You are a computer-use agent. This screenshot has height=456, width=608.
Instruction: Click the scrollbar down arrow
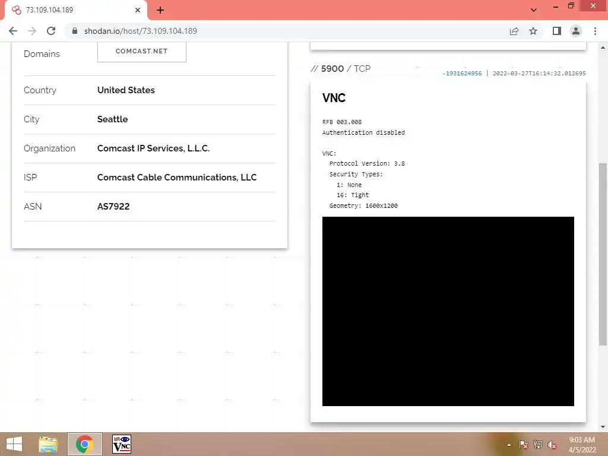tap(603, 427)
